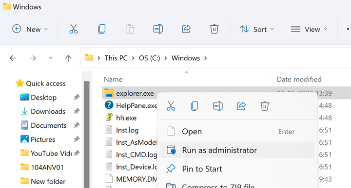Screen dimensions: 351x188
Task: Open the Sort dropdown menu
Action: click(257, 29)
